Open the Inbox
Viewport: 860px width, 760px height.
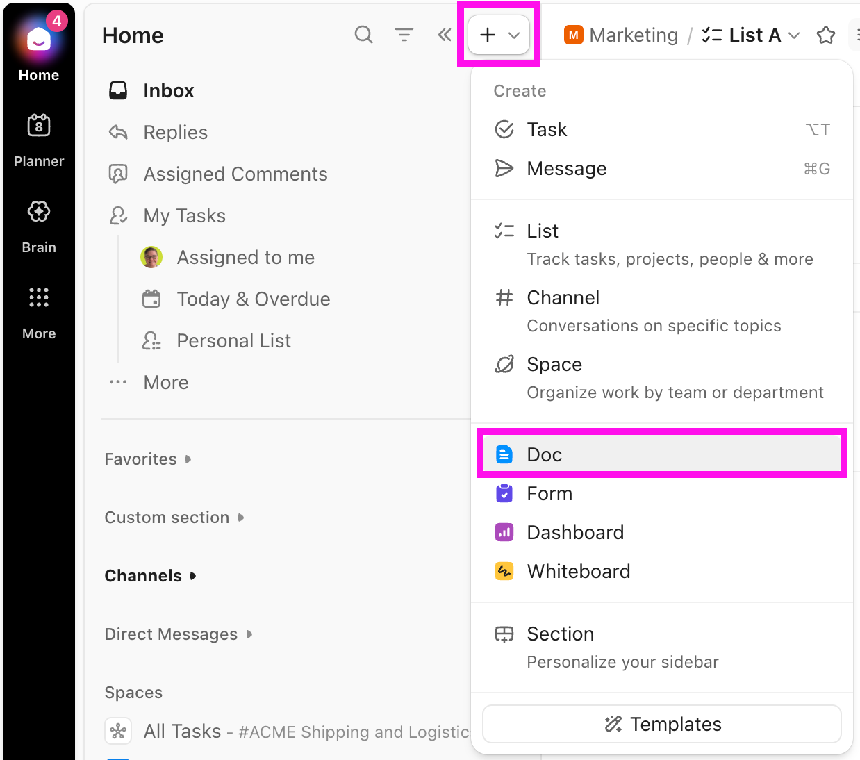click(167, 90)
